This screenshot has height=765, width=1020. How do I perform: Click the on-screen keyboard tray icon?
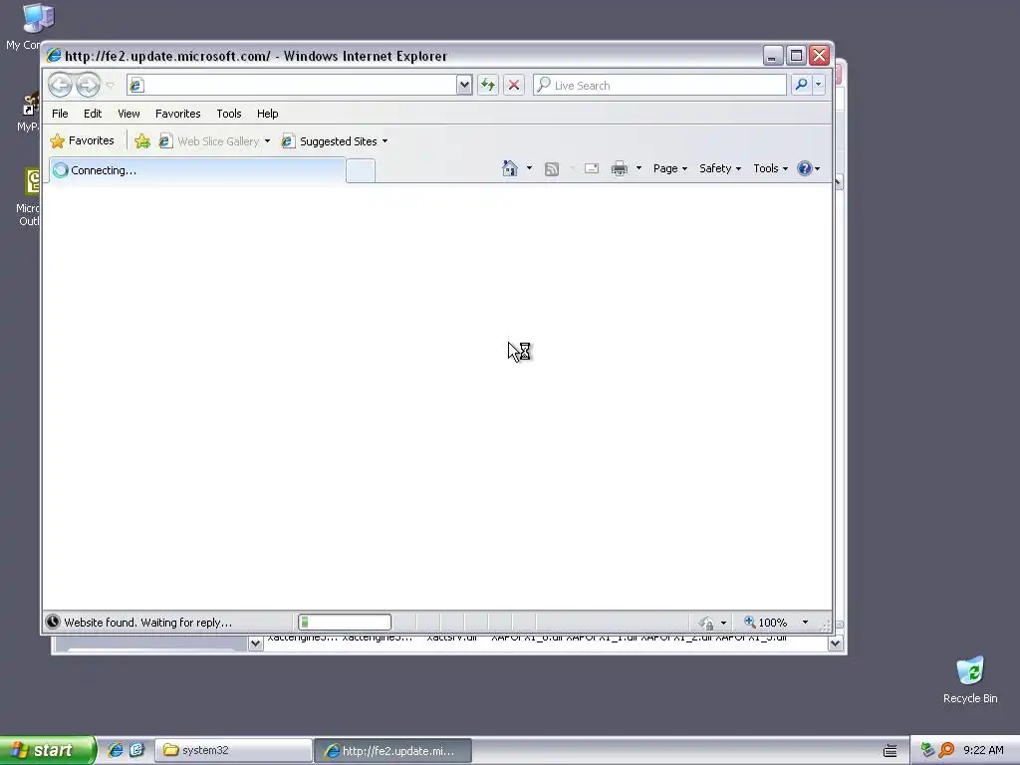891,751
